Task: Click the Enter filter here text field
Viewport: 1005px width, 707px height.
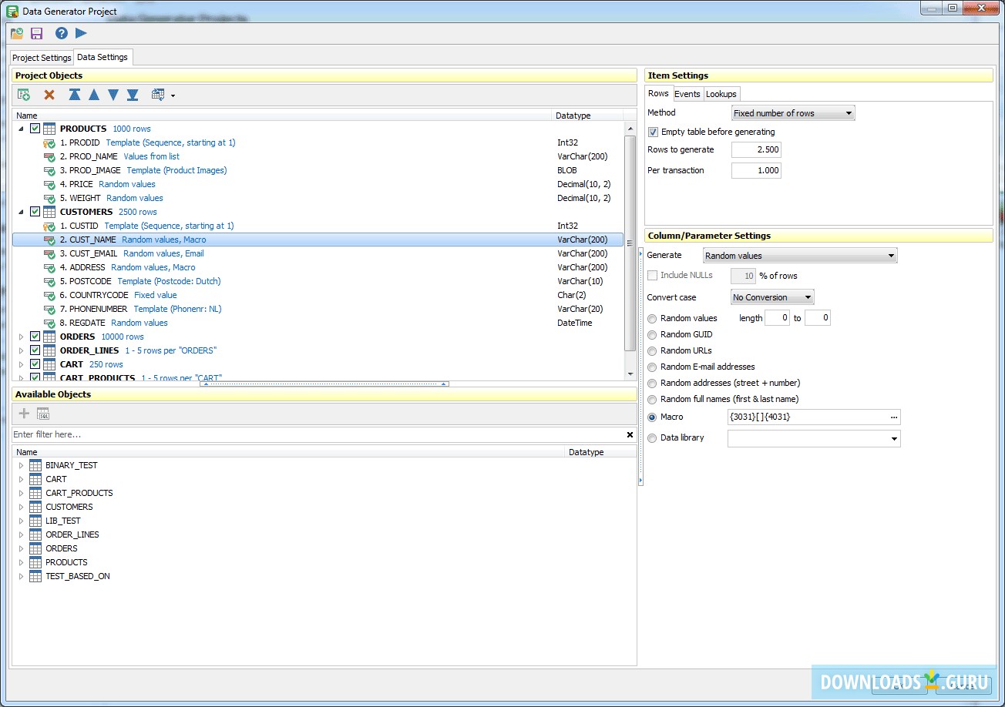Action: (308, 435)
